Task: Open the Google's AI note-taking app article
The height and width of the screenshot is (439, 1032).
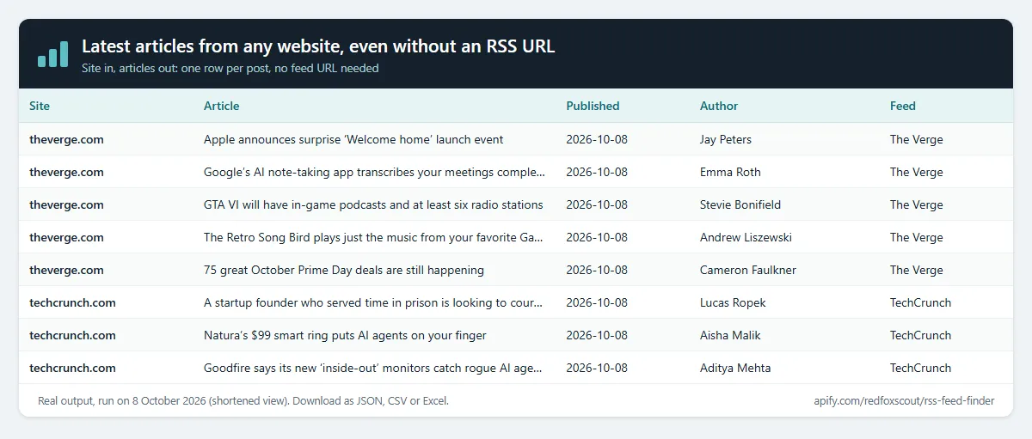Action: tap(374, 172)
